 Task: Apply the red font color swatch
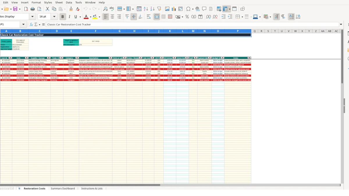[86, 17]
